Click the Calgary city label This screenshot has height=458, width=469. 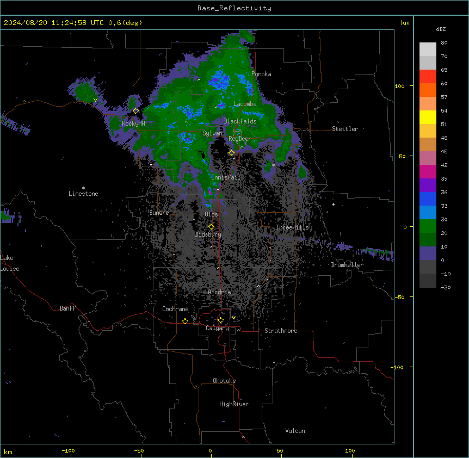[x=218, y=328]
